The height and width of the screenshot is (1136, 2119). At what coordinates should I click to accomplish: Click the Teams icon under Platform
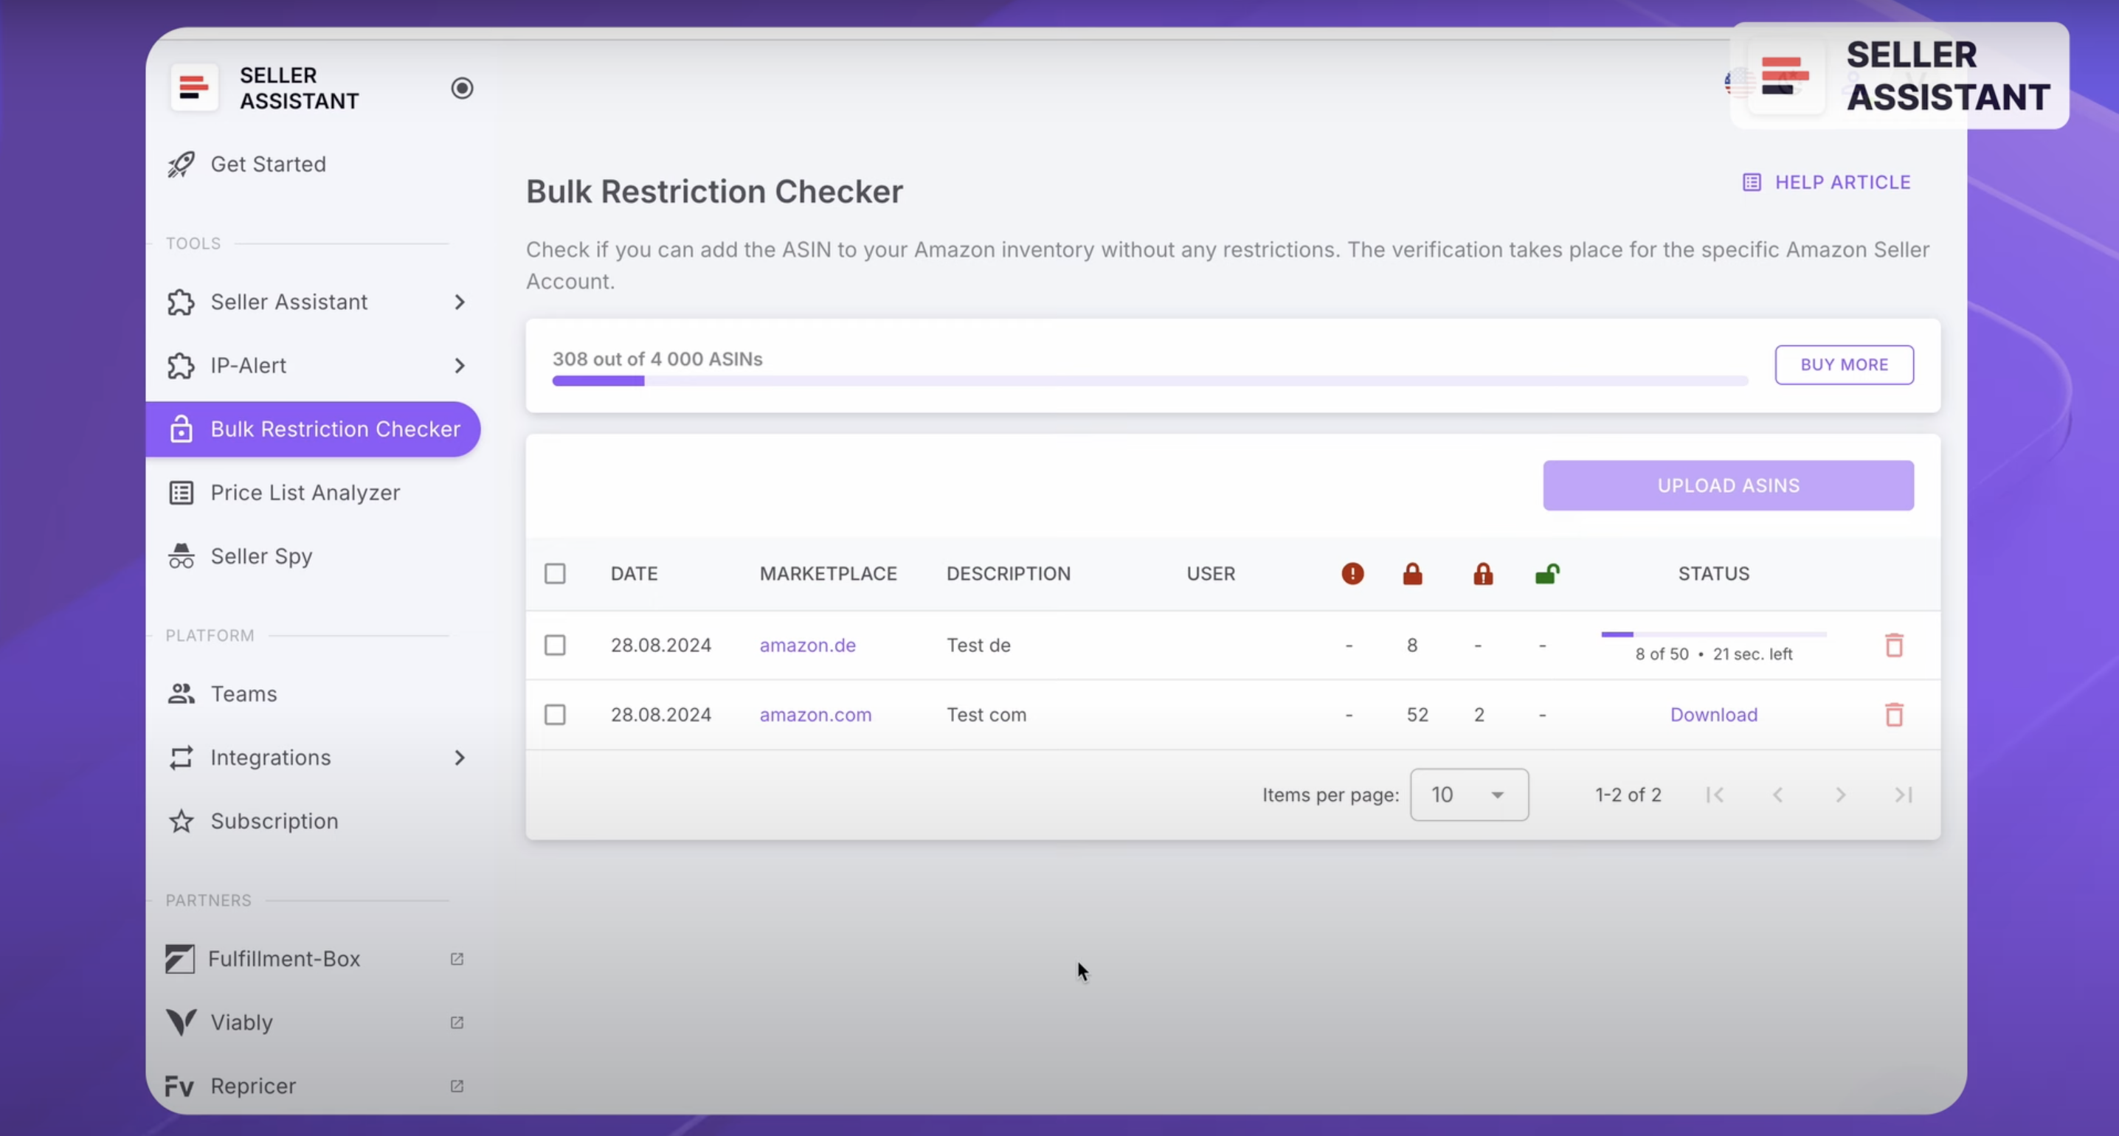tap(180, 693)
